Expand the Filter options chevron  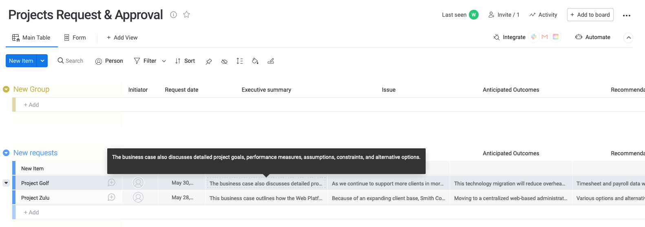pyautogui.click(x=164, y=61)
